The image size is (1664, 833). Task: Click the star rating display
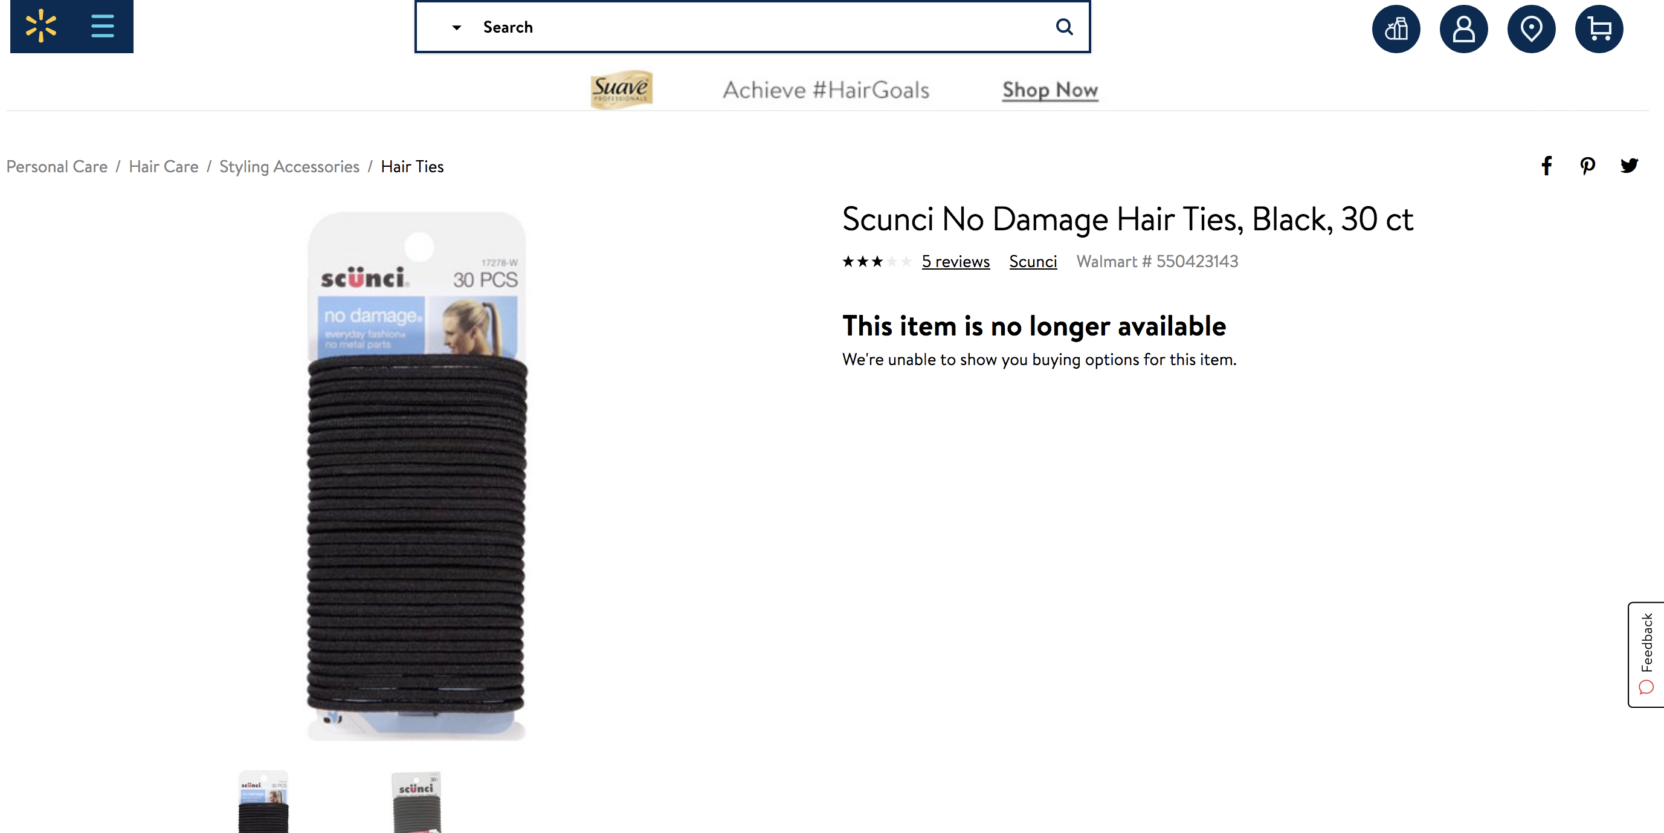tap(877, 261)
